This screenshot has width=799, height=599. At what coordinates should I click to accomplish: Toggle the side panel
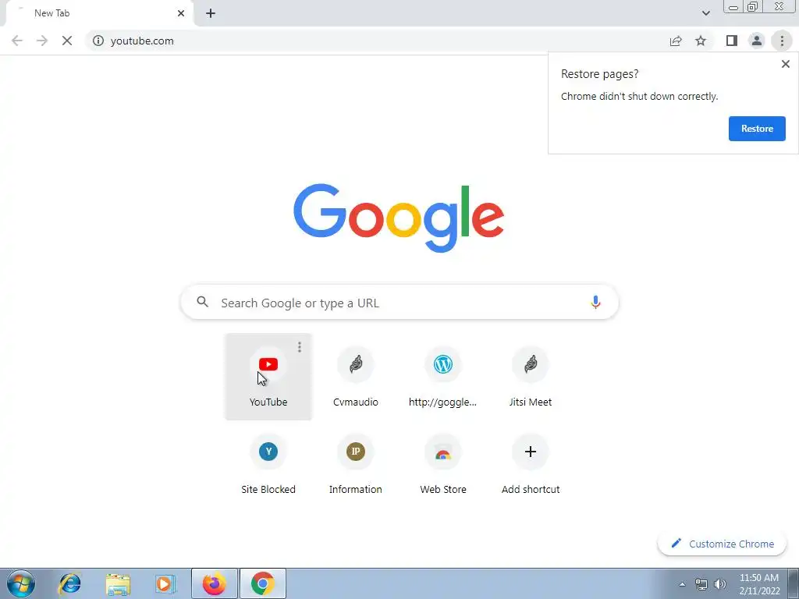(732, 41)
